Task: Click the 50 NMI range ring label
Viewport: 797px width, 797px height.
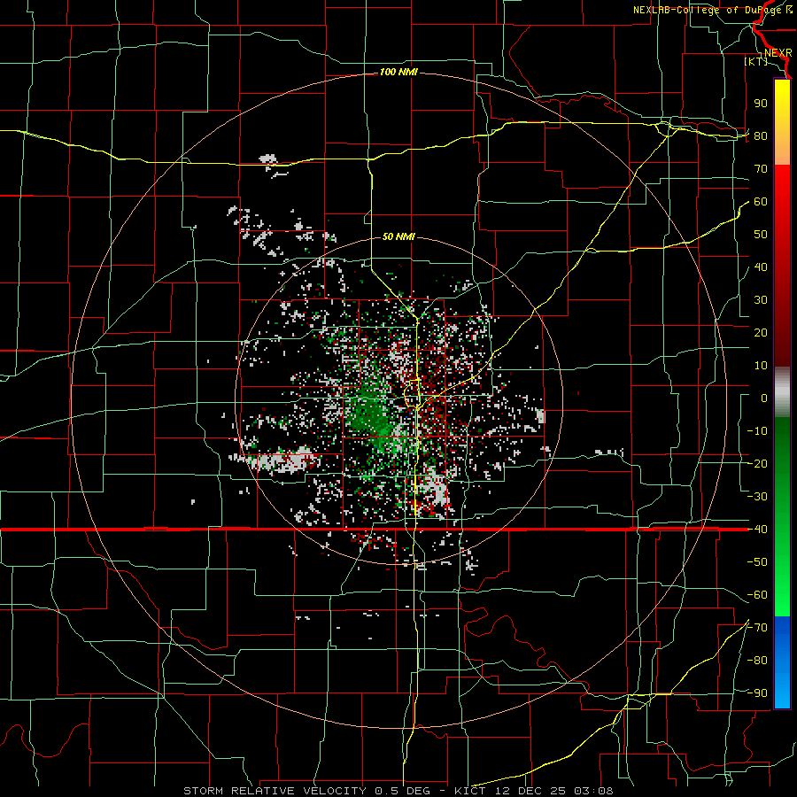Action: tap(398, 236)
